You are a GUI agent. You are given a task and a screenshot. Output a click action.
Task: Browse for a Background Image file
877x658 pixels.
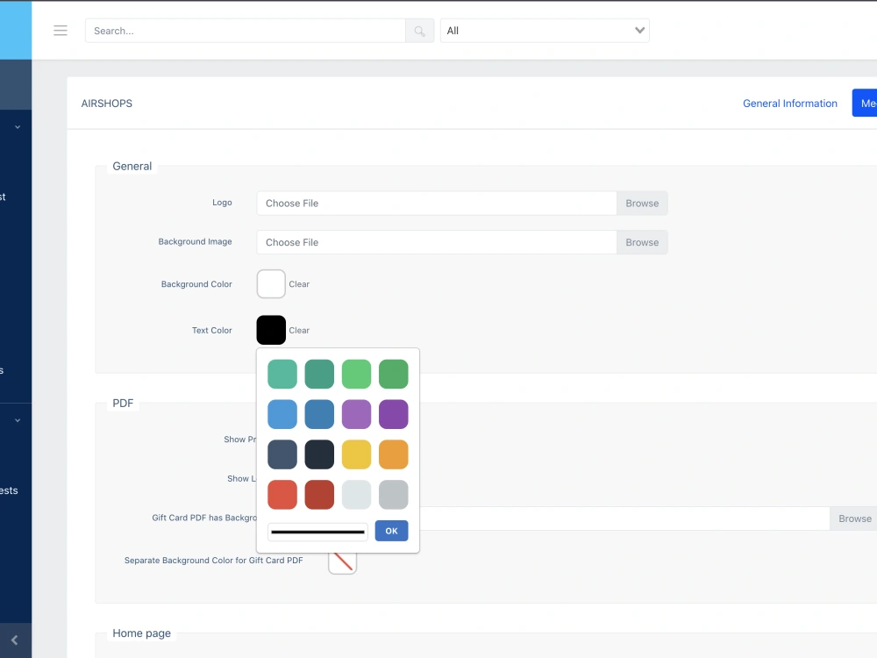tap(642, 242)
